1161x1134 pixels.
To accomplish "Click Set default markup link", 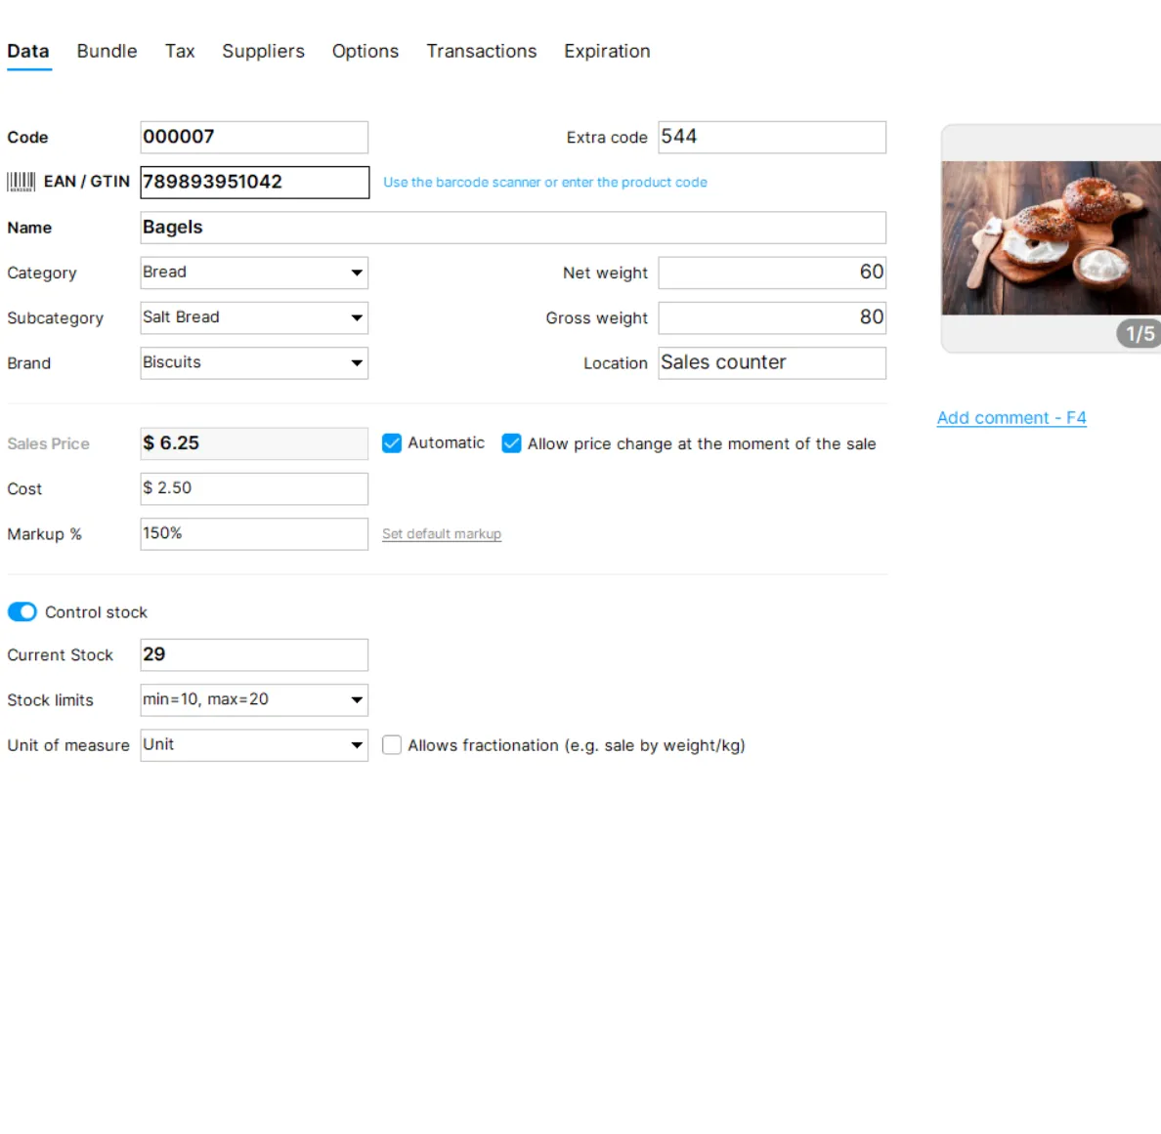I will (441, 533).
